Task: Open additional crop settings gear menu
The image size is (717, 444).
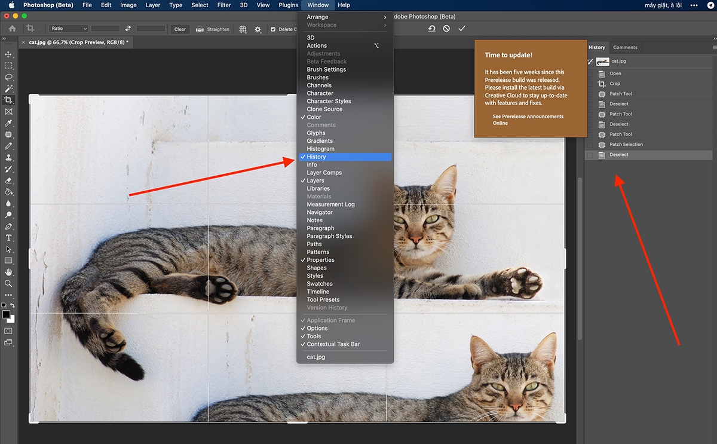Action: (x=258, y=29)
